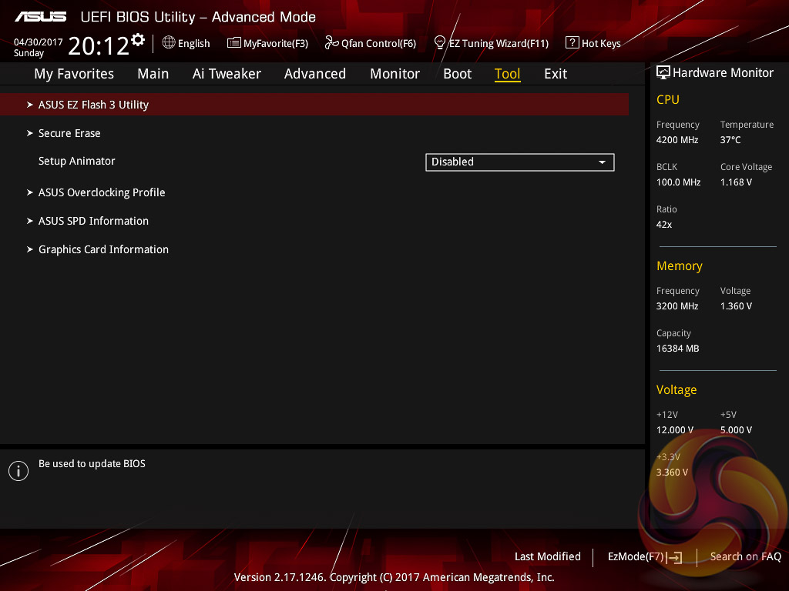Go to the Monitor tab
The width and height of the screenshot is (789, 591).
pyautogui.click(x=395, y=74)
